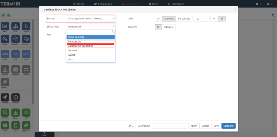Focus the limit value field showing 100
This screenshot has width=277, height=137.
coord(201,19)
